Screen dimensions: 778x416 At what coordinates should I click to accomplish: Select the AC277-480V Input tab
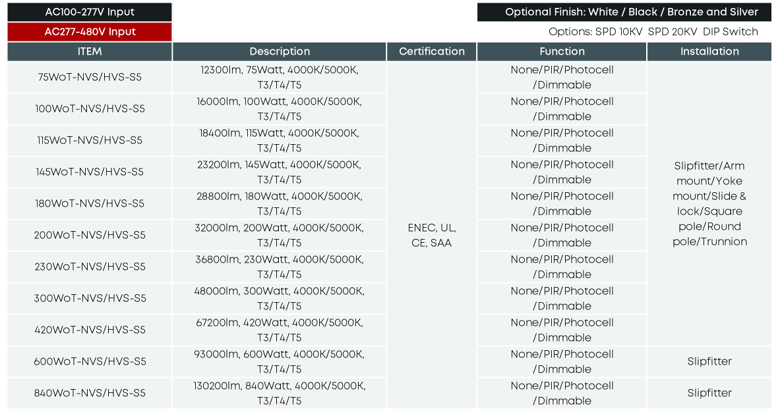[90, 32]
